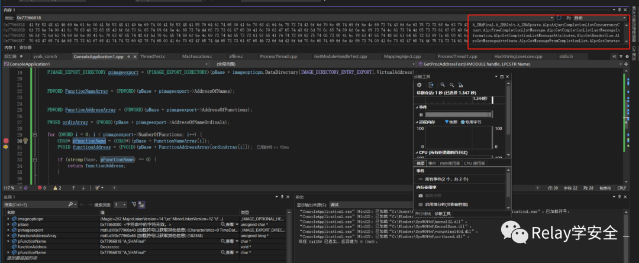639x263 pixels.
Task: Open the ConsoleApplication1 project scope dropdown
Action: tap(106, 64)
